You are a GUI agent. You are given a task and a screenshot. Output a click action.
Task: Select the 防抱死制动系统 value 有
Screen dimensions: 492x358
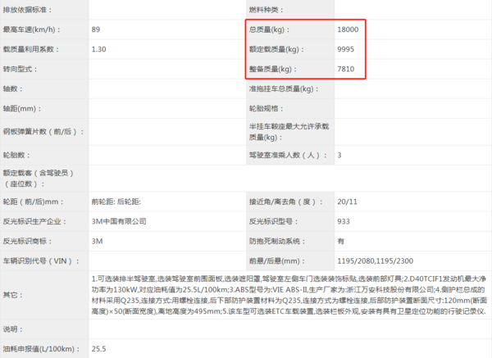(x=340, y=241)
